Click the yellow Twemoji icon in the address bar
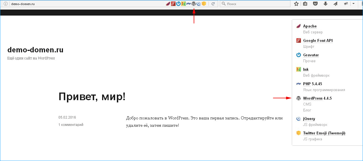The image size is (363, 161). pos(204,4)
